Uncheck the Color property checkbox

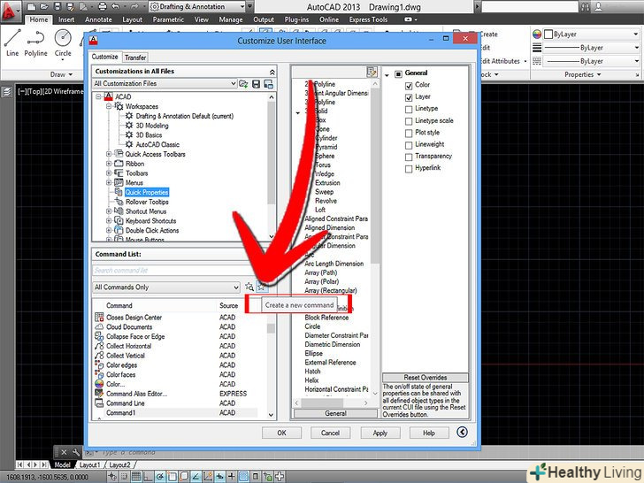click(x=409, y=86)
